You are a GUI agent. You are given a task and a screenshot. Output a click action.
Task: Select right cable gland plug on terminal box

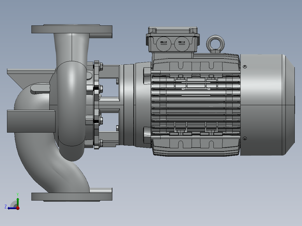[182, 44]
